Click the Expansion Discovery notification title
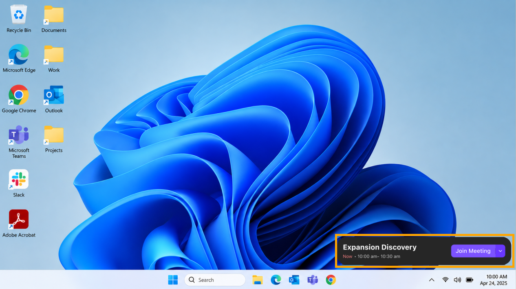 pyautogui.click(x=379, y=247)
